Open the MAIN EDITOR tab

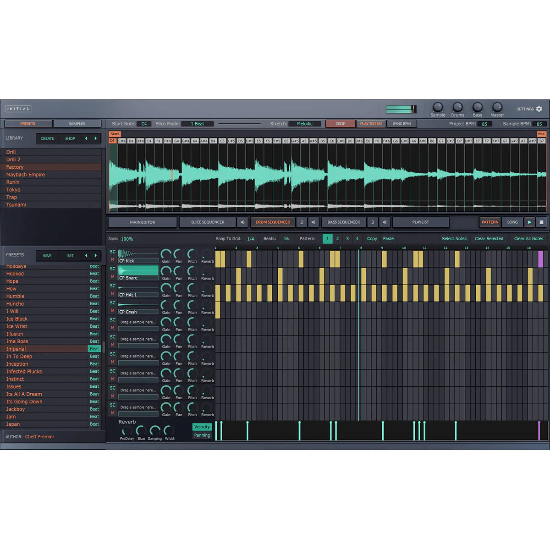(x=143, y=222)
